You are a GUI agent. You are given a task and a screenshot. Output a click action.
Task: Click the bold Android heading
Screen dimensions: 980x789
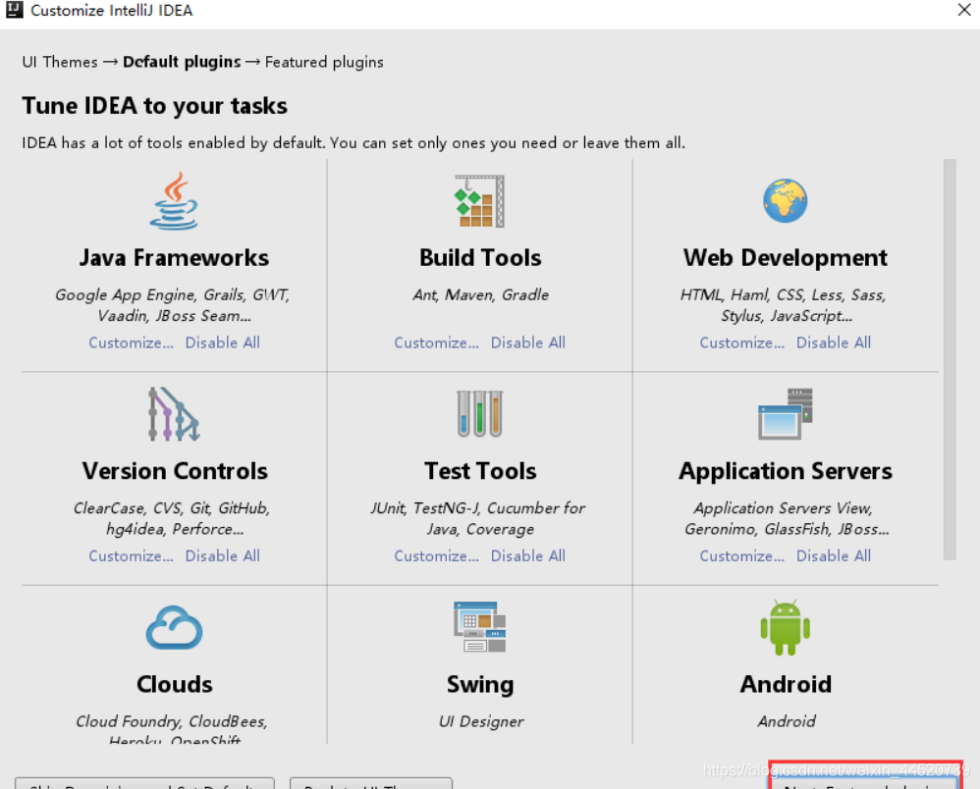point(786,685)
